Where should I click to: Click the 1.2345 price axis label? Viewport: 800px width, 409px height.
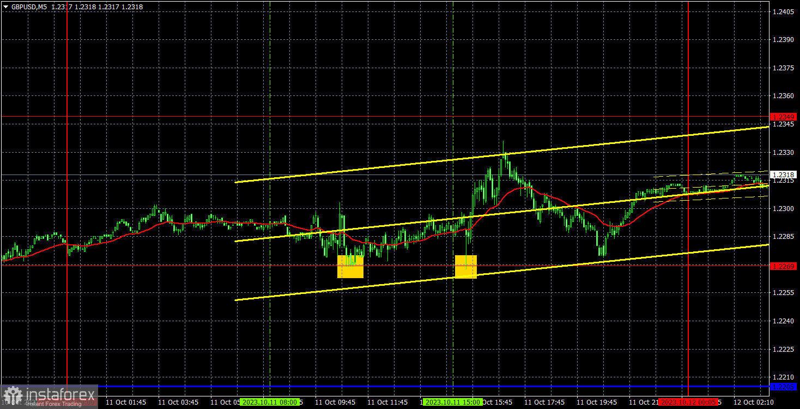[x=784, y=124]
